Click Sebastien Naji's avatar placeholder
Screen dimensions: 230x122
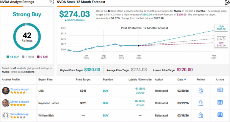click(x=5, y=115)
